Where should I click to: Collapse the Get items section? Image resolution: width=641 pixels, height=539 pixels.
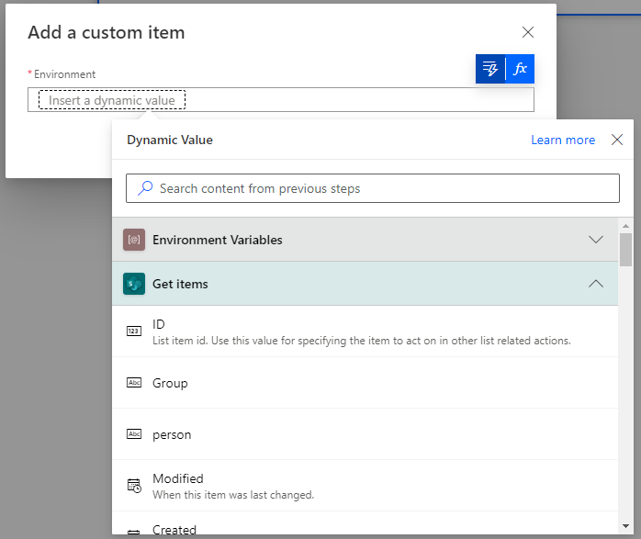[596, 284]
